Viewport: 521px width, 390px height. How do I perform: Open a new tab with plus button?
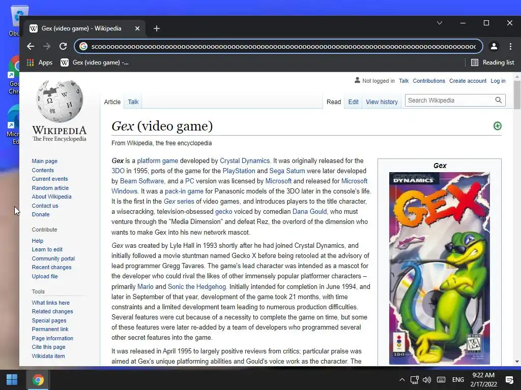[x=157, y=28]
